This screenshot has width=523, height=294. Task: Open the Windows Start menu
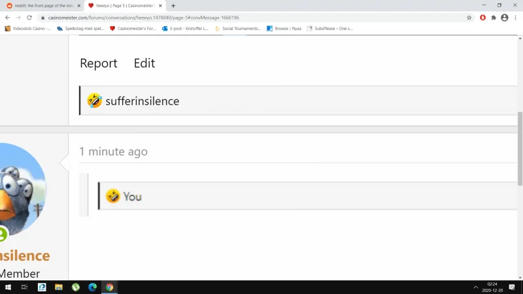pyautogui.click(x=8, y=287)
